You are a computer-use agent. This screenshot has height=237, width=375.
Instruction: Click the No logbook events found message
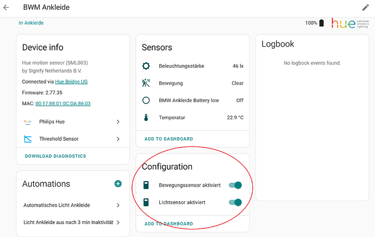312,63
